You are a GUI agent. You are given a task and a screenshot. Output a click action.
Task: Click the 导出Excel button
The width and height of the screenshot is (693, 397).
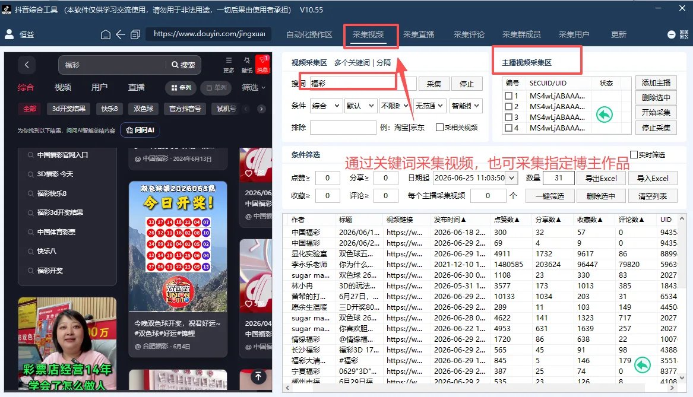click(601, 179)
